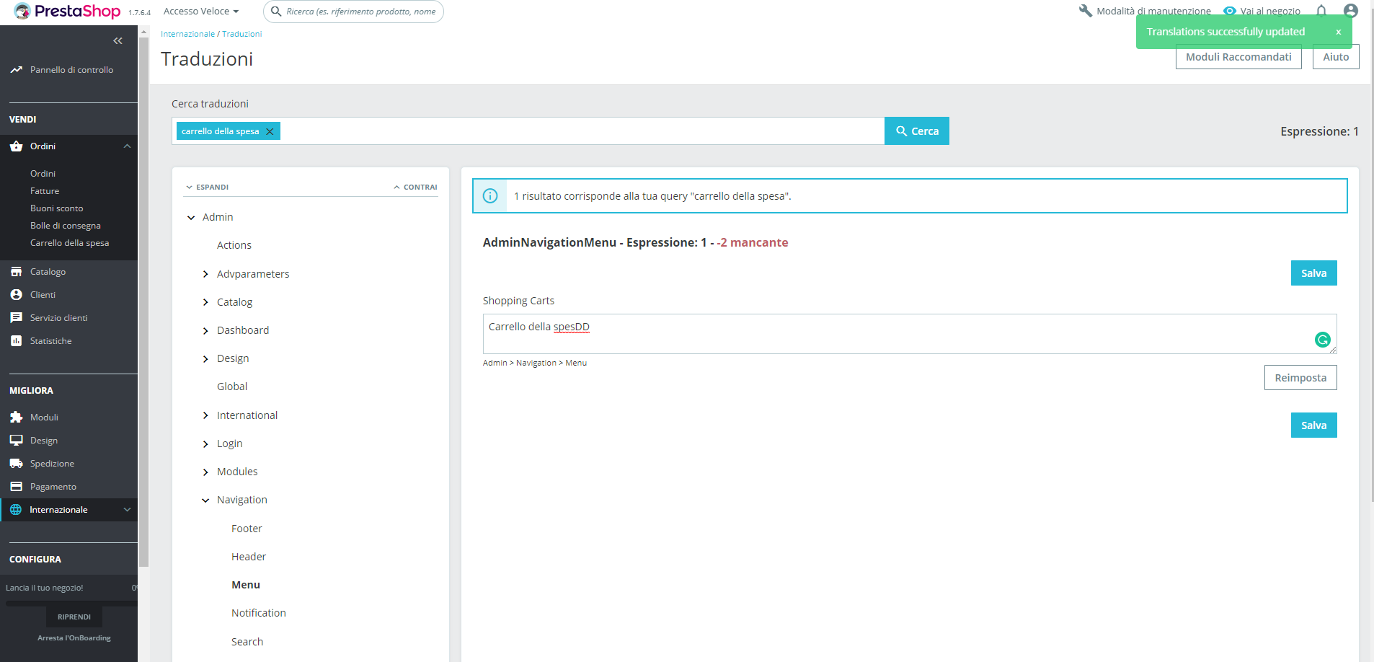
Task: Click the maintenance mode wrench icon
Action: 1086,11
